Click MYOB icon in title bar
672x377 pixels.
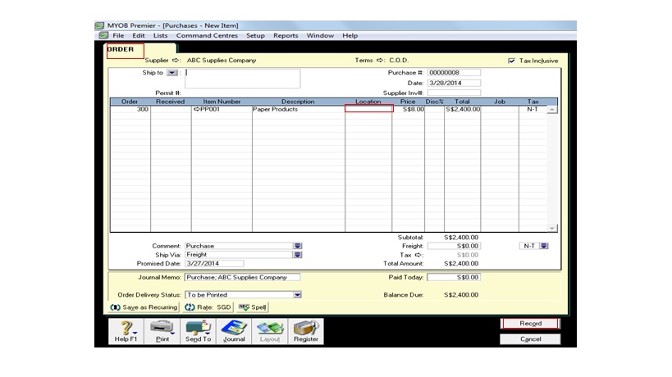point(99,25)
